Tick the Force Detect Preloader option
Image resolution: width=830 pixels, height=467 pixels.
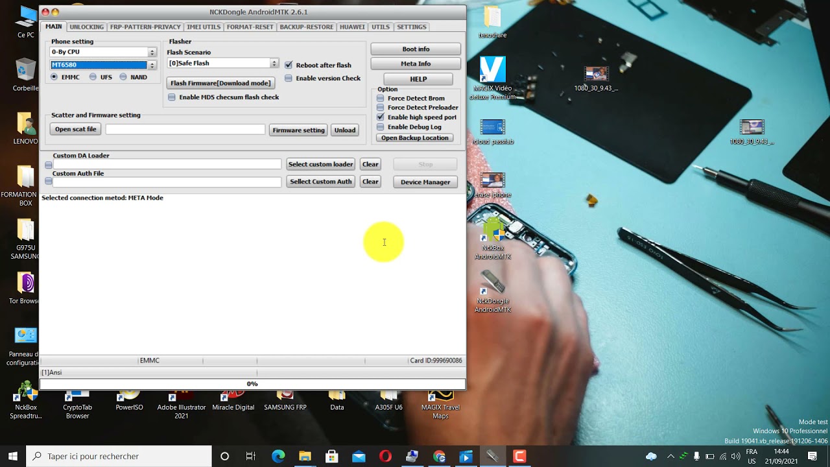(381, 108)
